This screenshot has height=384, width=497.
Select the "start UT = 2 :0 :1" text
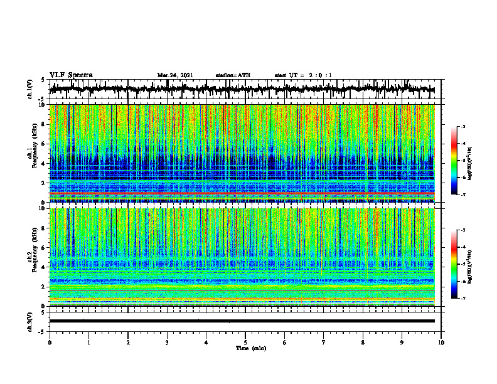[x=303, y=75]
